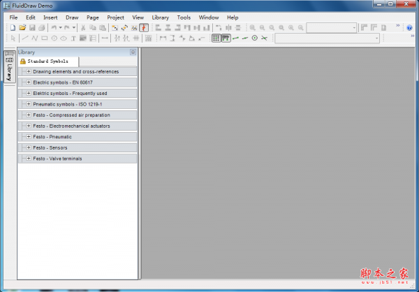This screenshot has width=419, height=292.
Task: Select the Line drawing tool
Action: coord(25,38)
